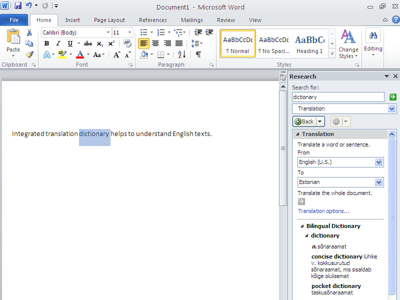Justify the paragraph text
This screenshot has width=400, height=300.
[x=179, y=43]
